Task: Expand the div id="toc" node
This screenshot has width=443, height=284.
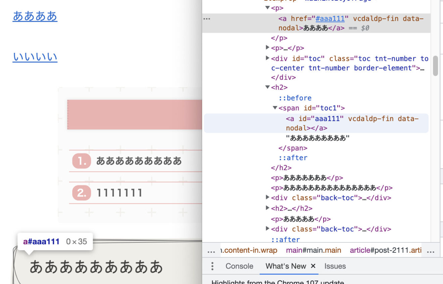Action: 267,58
